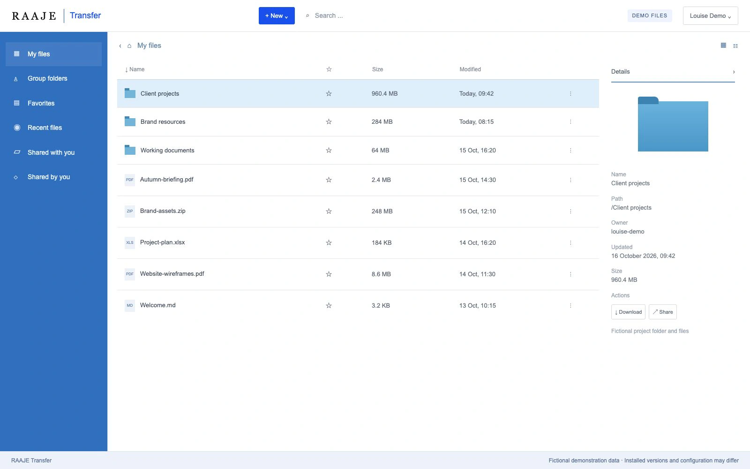Open more options for Project-plan.xlsx
Image resolution: width=750 pixels, height=469 pixels.
(570, 243)
